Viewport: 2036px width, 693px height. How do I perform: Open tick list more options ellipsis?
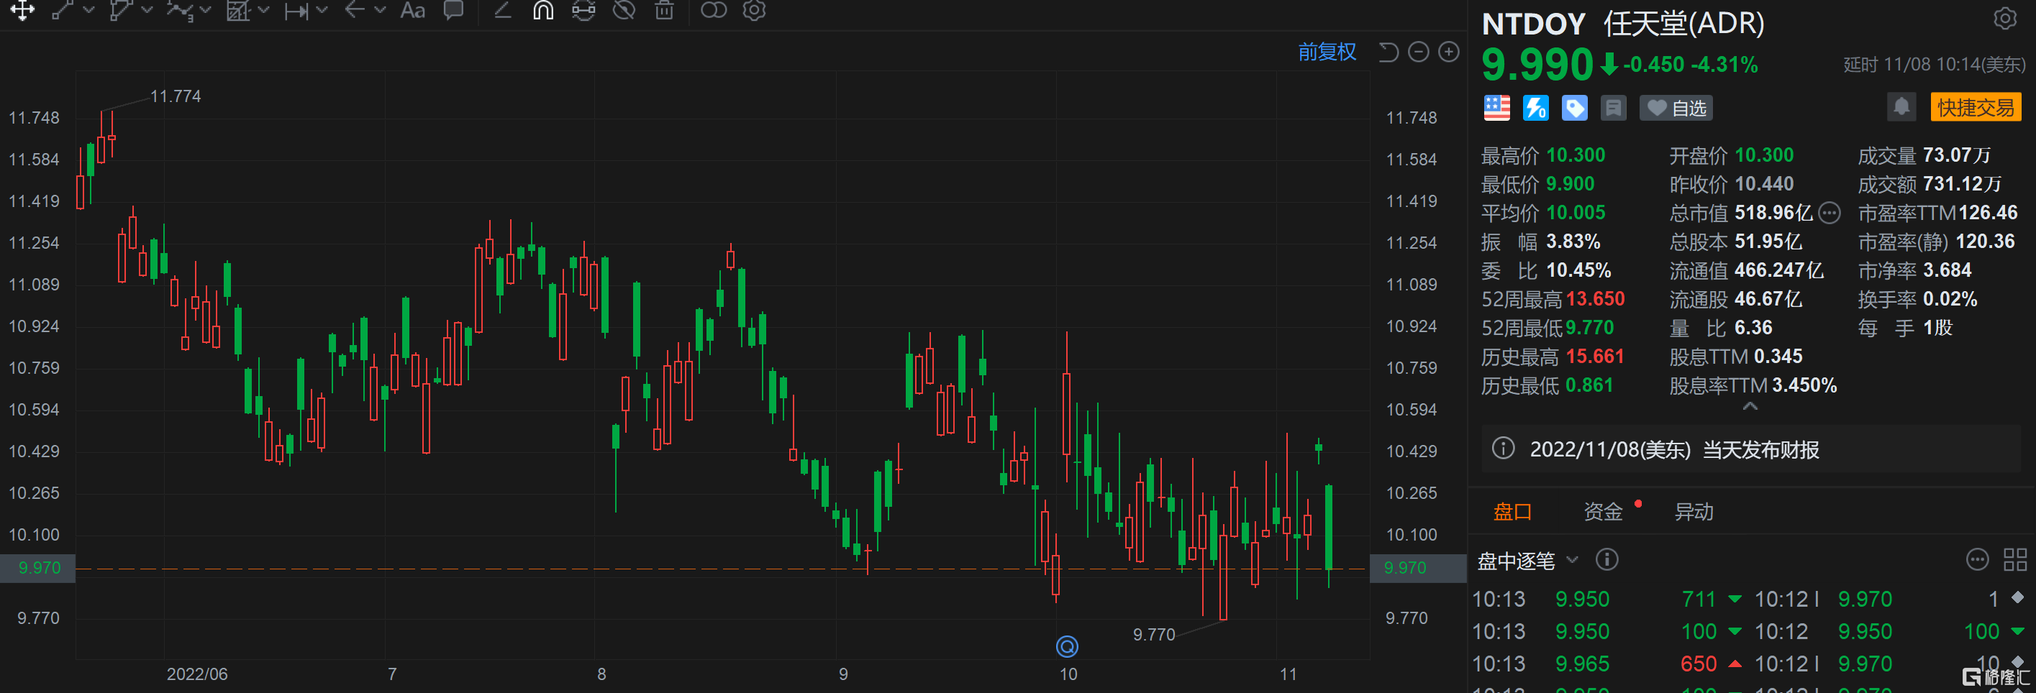(1977, 559)
